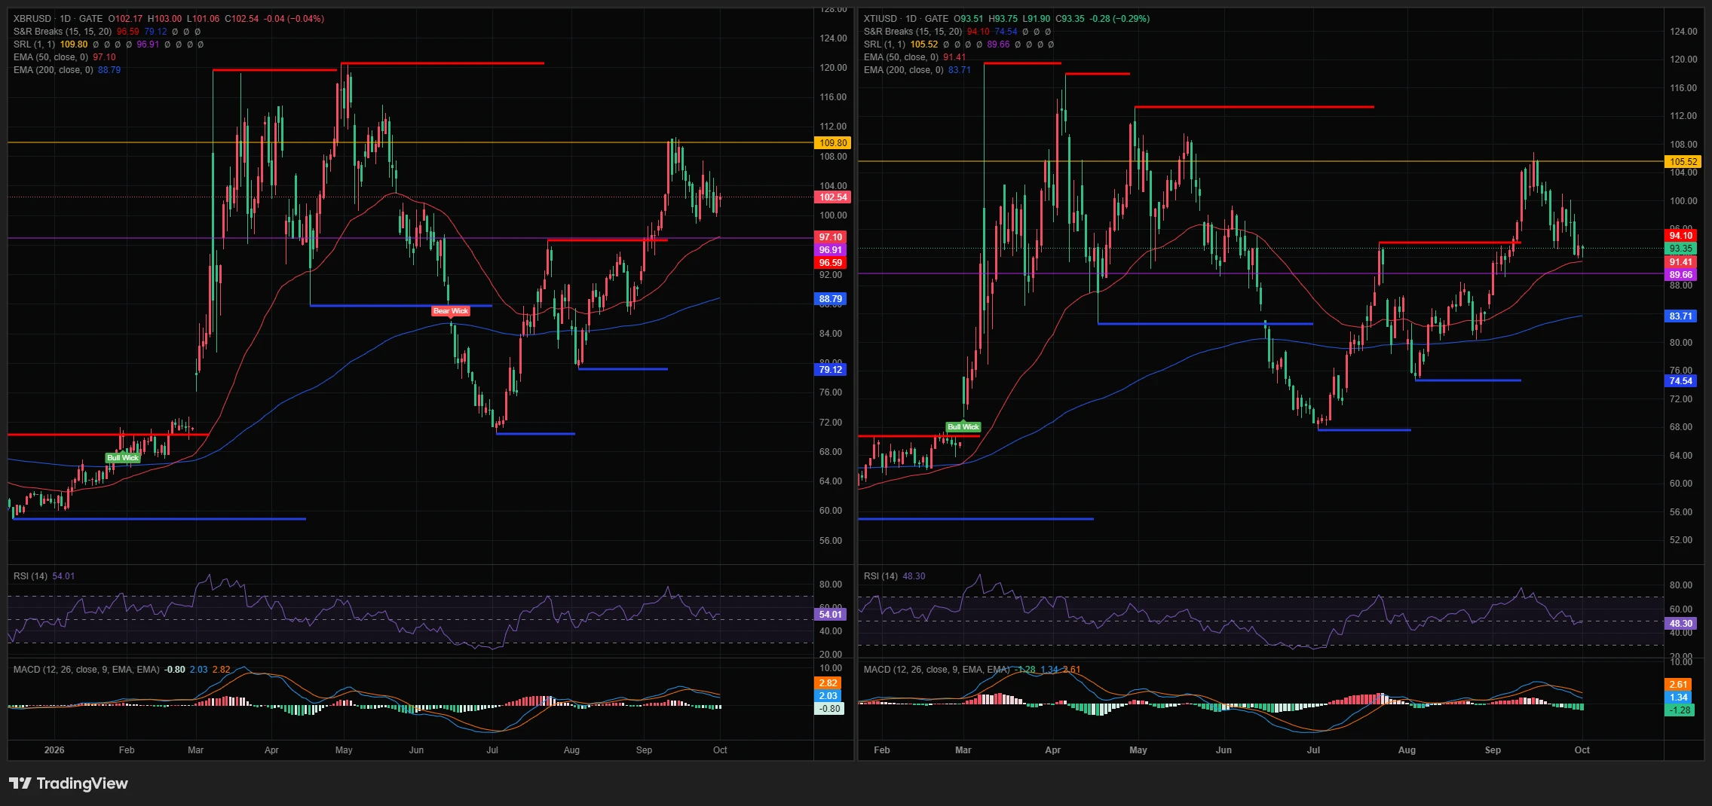Click the purple 89.66 price label

(1681, 275)
